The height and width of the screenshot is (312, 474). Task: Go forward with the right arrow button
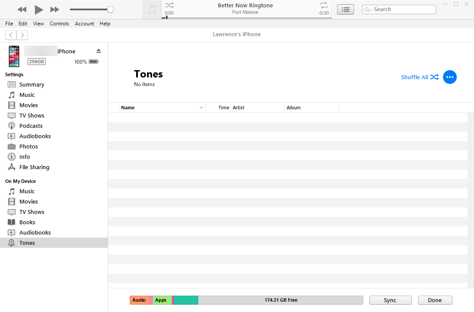pos(22,35)
